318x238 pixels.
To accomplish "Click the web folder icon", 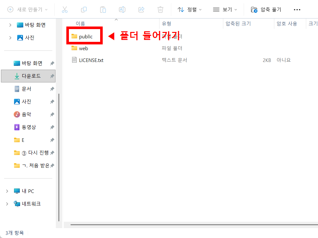I will (74, 48).
